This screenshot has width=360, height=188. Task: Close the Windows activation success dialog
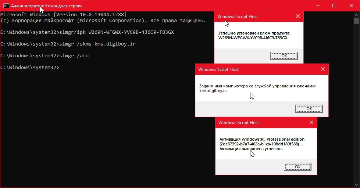(311, 123)
